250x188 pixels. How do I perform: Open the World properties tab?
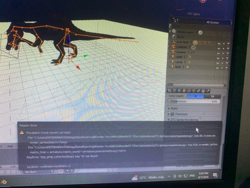(179, 91)
